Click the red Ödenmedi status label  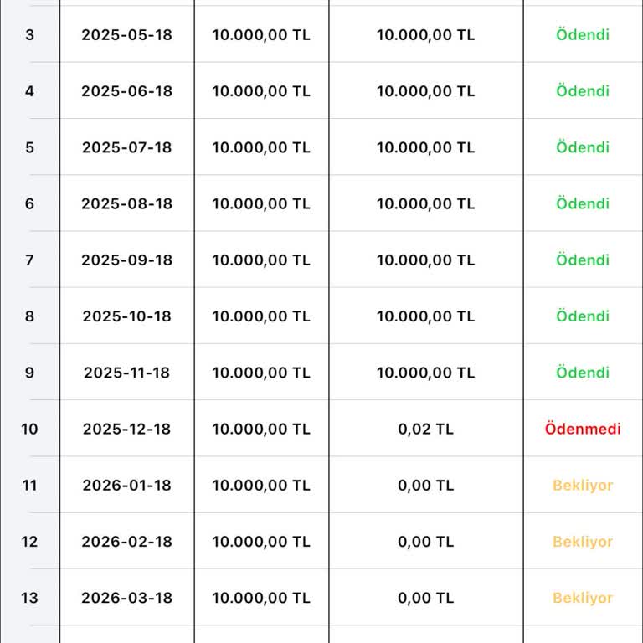tap(583, 429)
